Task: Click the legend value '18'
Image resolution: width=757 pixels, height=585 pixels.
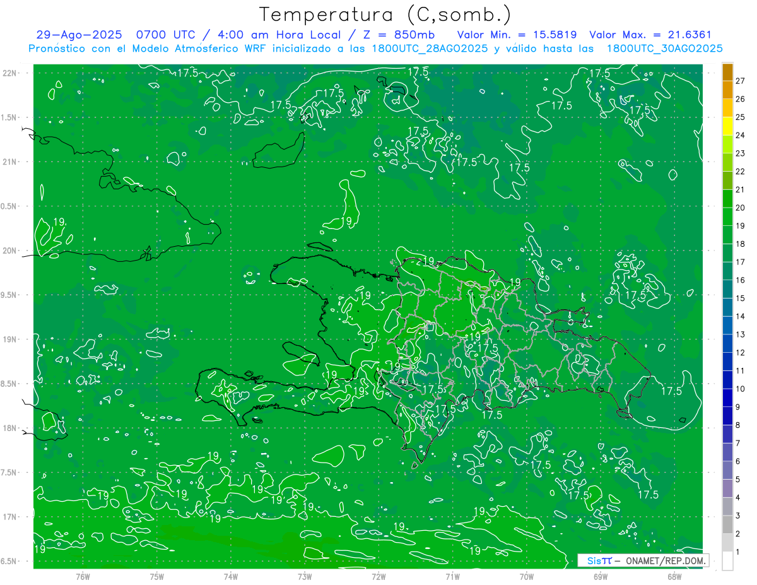Action: point(740,244)
